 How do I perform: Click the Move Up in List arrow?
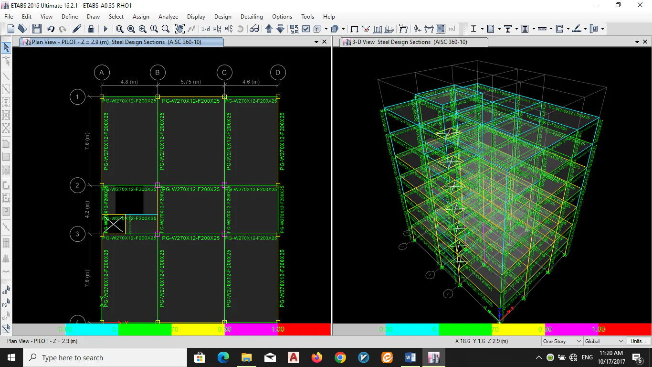269,29
